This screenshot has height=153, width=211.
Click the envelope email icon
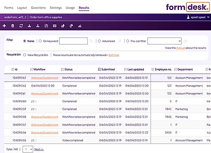(55, 26)
